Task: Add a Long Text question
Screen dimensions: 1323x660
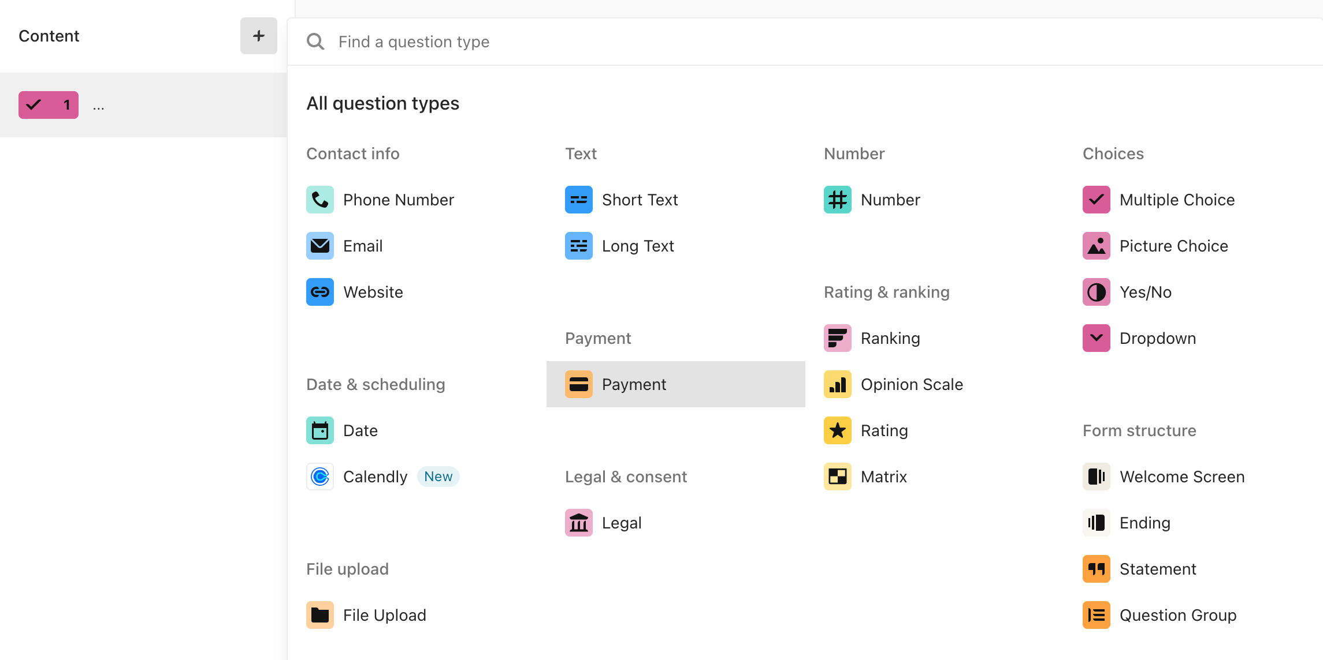Action: pos(676,246)
